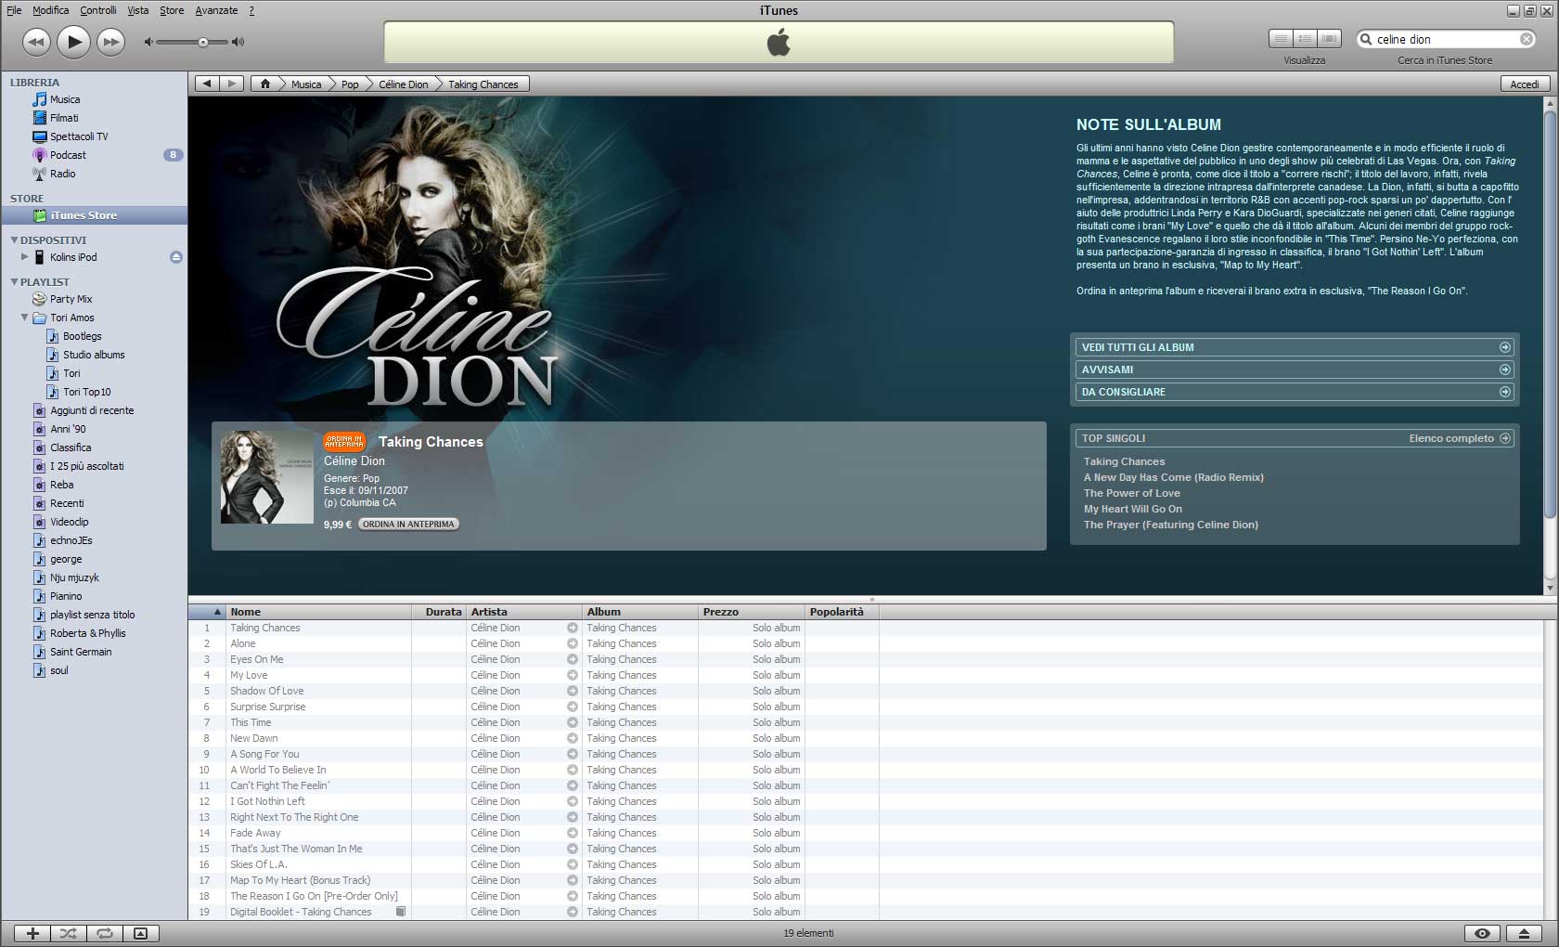Sort tracks by the Nome column
The image size is (1559, 947).
pyautogui.click(x=317, y=612)
